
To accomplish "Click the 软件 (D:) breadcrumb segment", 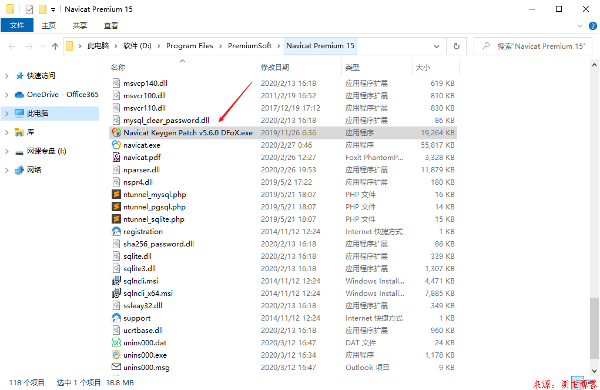I will tap(138, 46).
